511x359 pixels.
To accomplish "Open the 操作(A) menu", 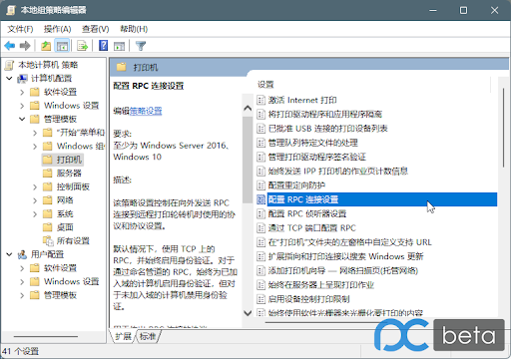I will point(58,29).
